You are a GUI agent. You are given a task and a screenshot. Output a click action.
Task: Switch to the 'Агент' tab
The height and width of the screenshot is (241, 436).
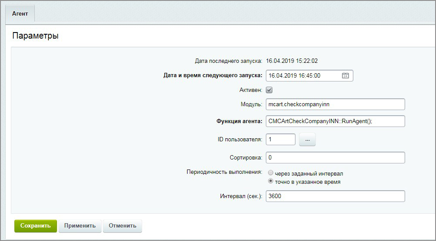20,13
